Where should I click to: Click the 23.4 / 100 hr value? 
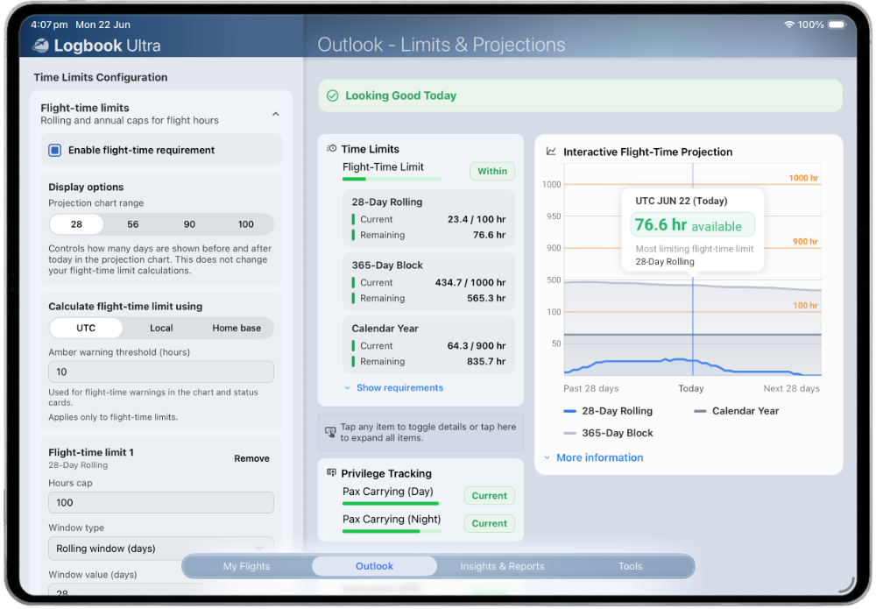click(477, 220)
